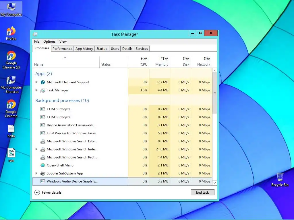Click the Host Process for Windows Tasks icon

43,133
